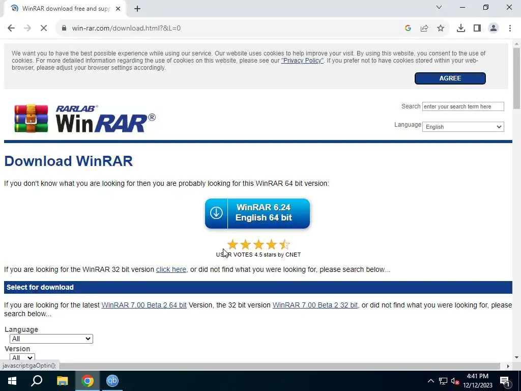Open WinRAR 7.00 Beta 2 32 bit link
This screenshot has height=391, width=521.
(x=315, y=305)
